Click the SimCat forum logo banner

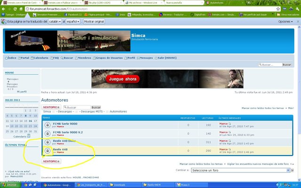pos(31,41)
